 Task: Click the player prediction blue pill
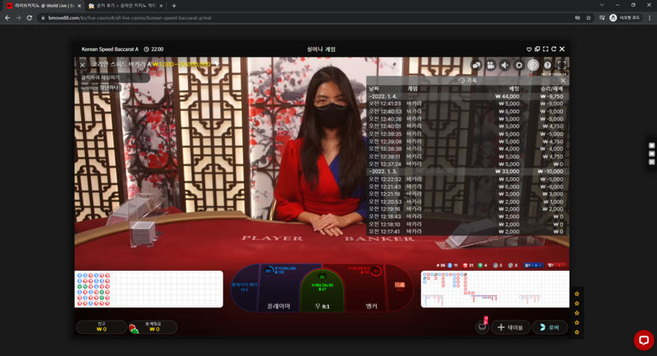pyautogui.click(x=533, y=265)
